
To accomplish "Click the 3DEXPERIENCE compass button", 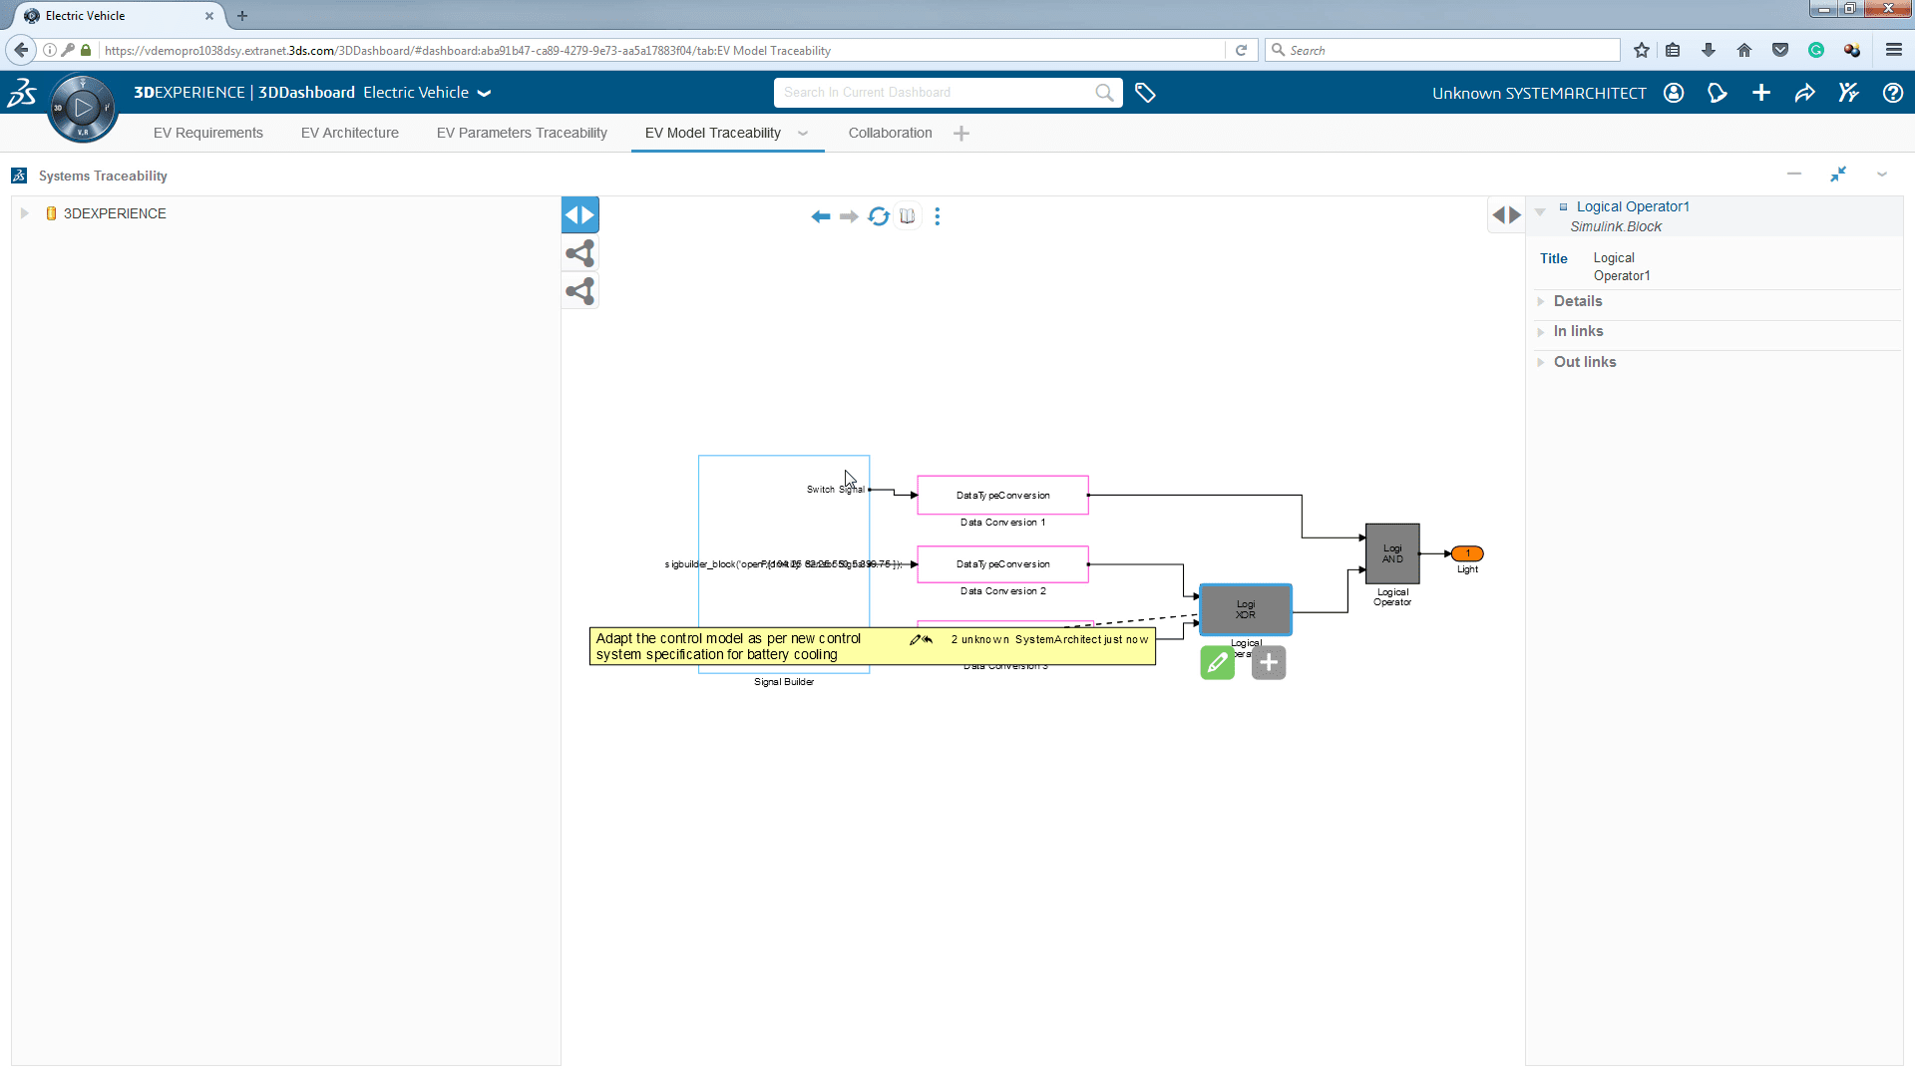I will (83, 108).
